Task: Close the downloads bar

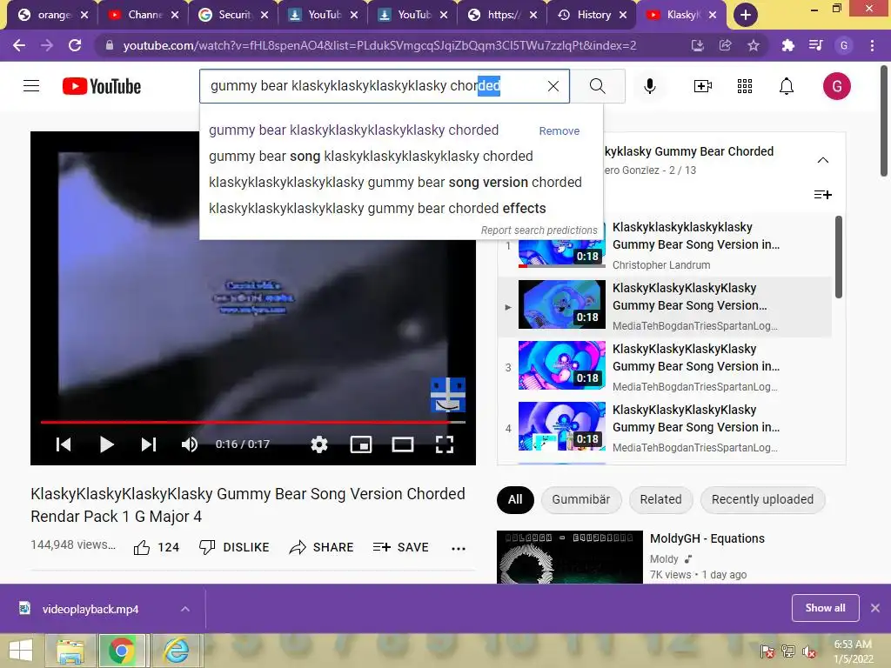Action: click(x=875, y=608)
